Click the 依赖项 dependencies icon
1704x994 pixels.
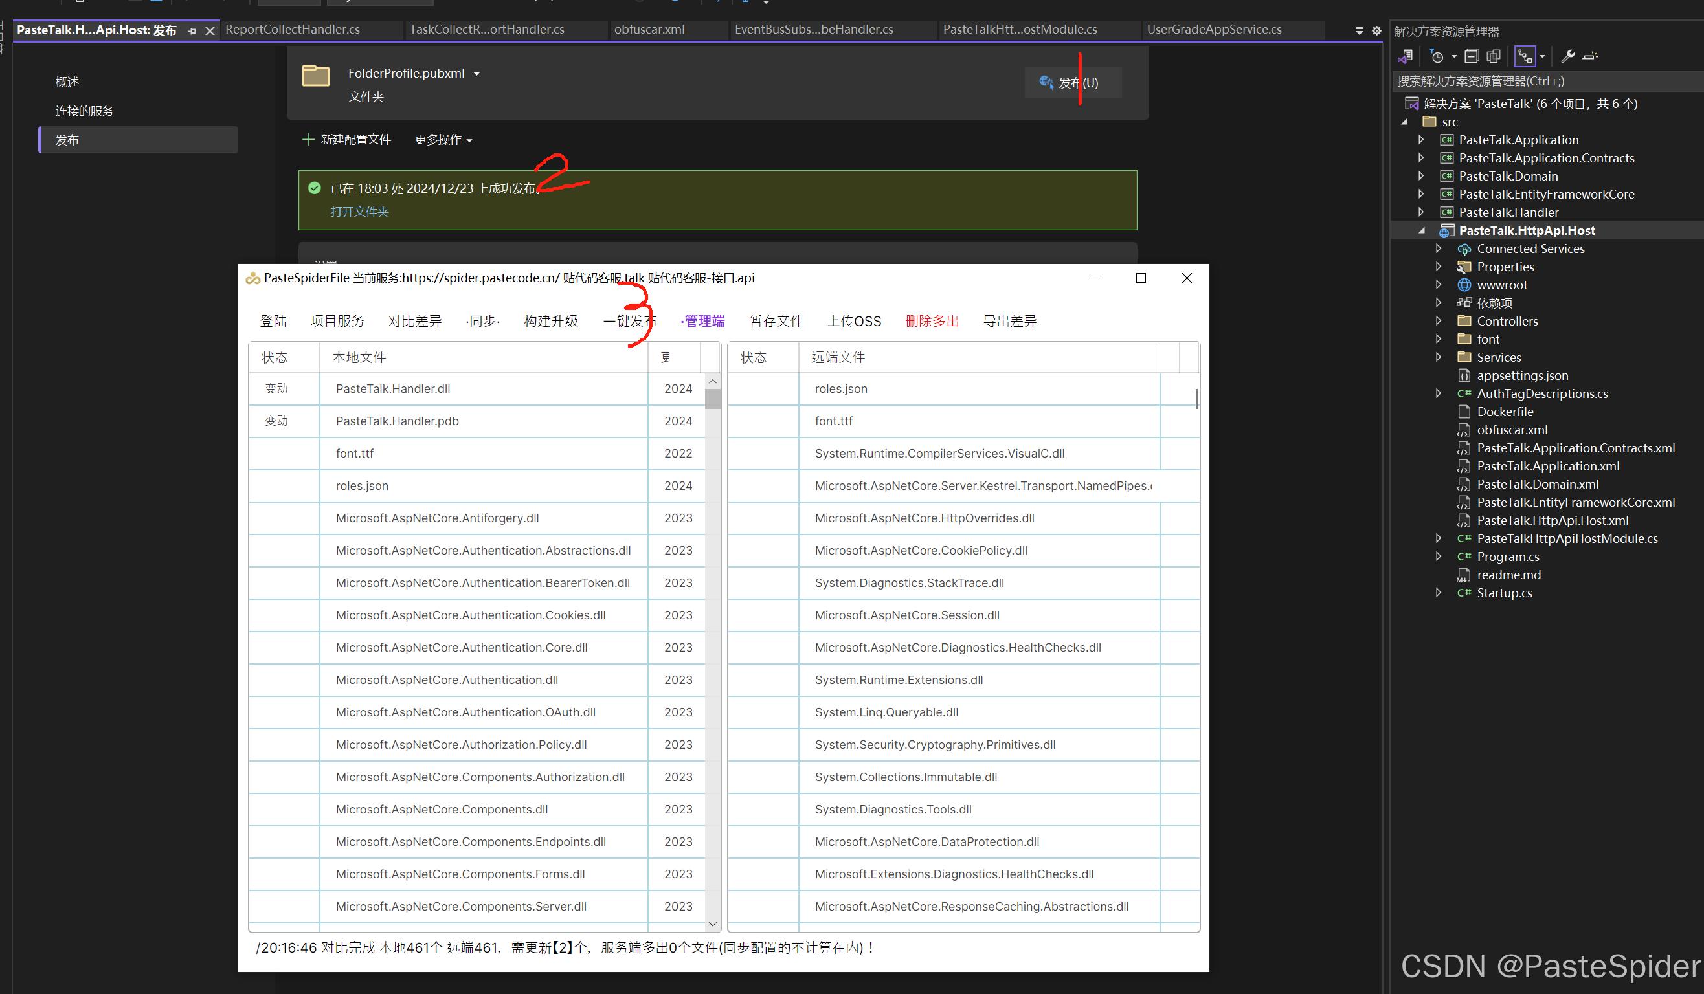[1464, 303]
